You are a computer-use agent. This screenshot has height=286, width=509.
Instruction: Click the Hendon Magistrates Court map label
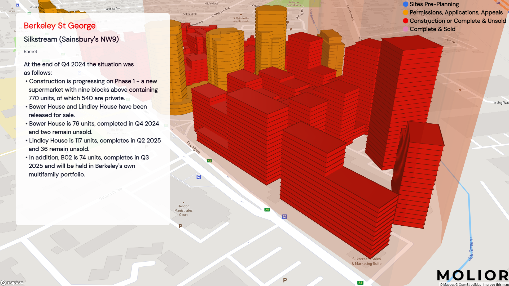tap(183, 210)
